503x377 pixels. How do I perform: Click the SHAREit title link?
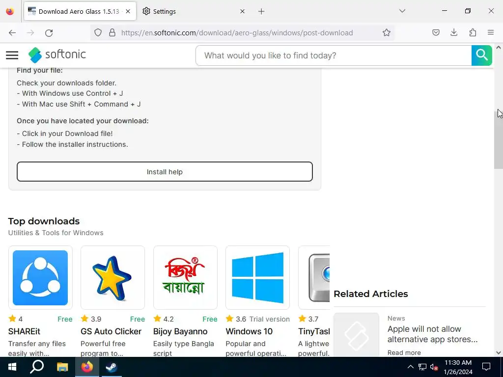(24, 331)
